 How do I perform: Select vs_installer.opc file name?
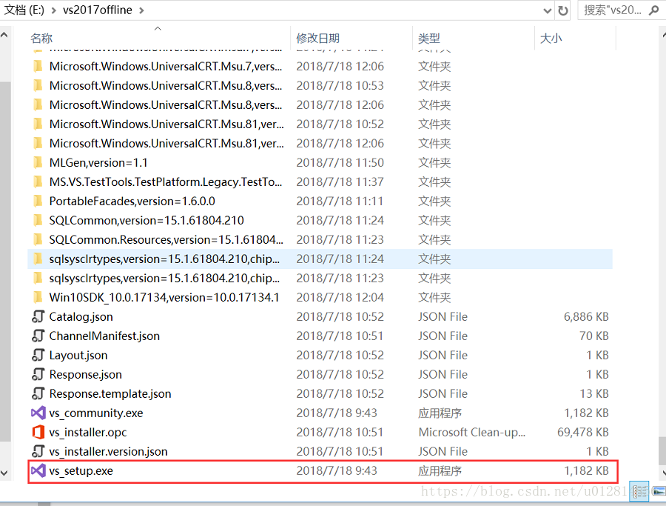click(88, 432)
